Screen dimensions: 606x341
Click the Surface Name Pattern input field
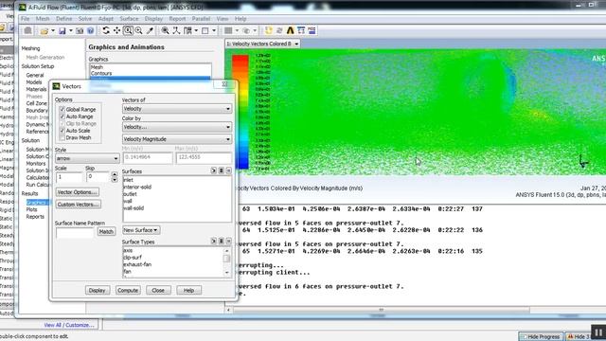pos(75,232)
